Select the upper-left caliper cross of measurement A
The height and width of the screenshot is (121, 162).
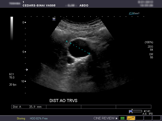(x=70, y=43)
